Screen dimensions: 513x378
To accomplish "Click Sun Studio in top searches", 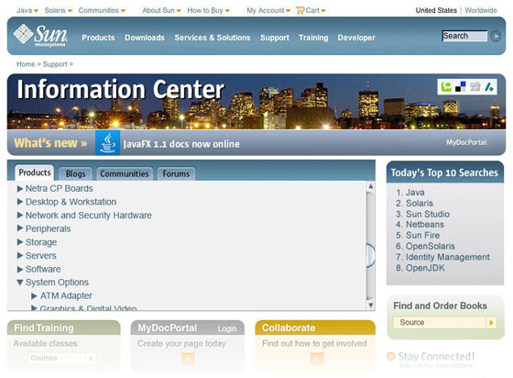I will [428, 214].
